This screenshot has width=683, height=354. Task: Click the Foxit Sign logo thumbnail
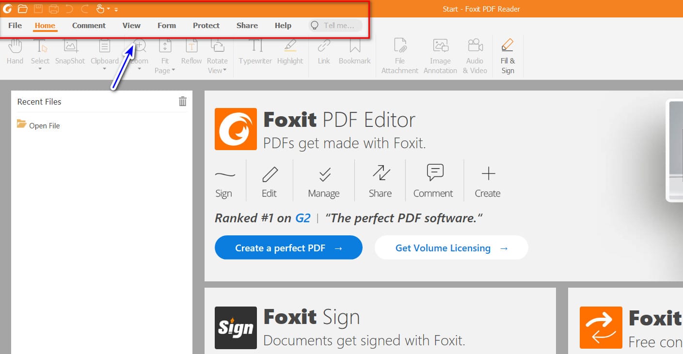coord(236,328)
